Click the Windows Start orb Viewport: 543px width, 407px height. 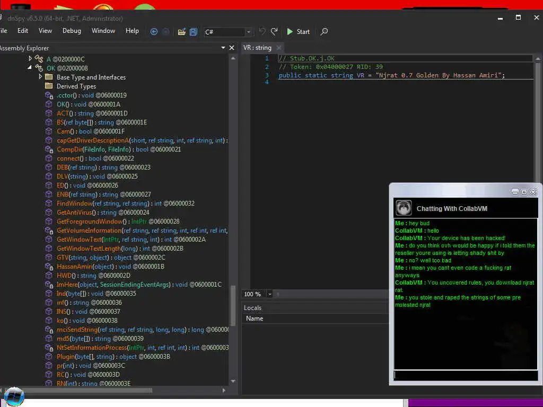tap(14, 396)
